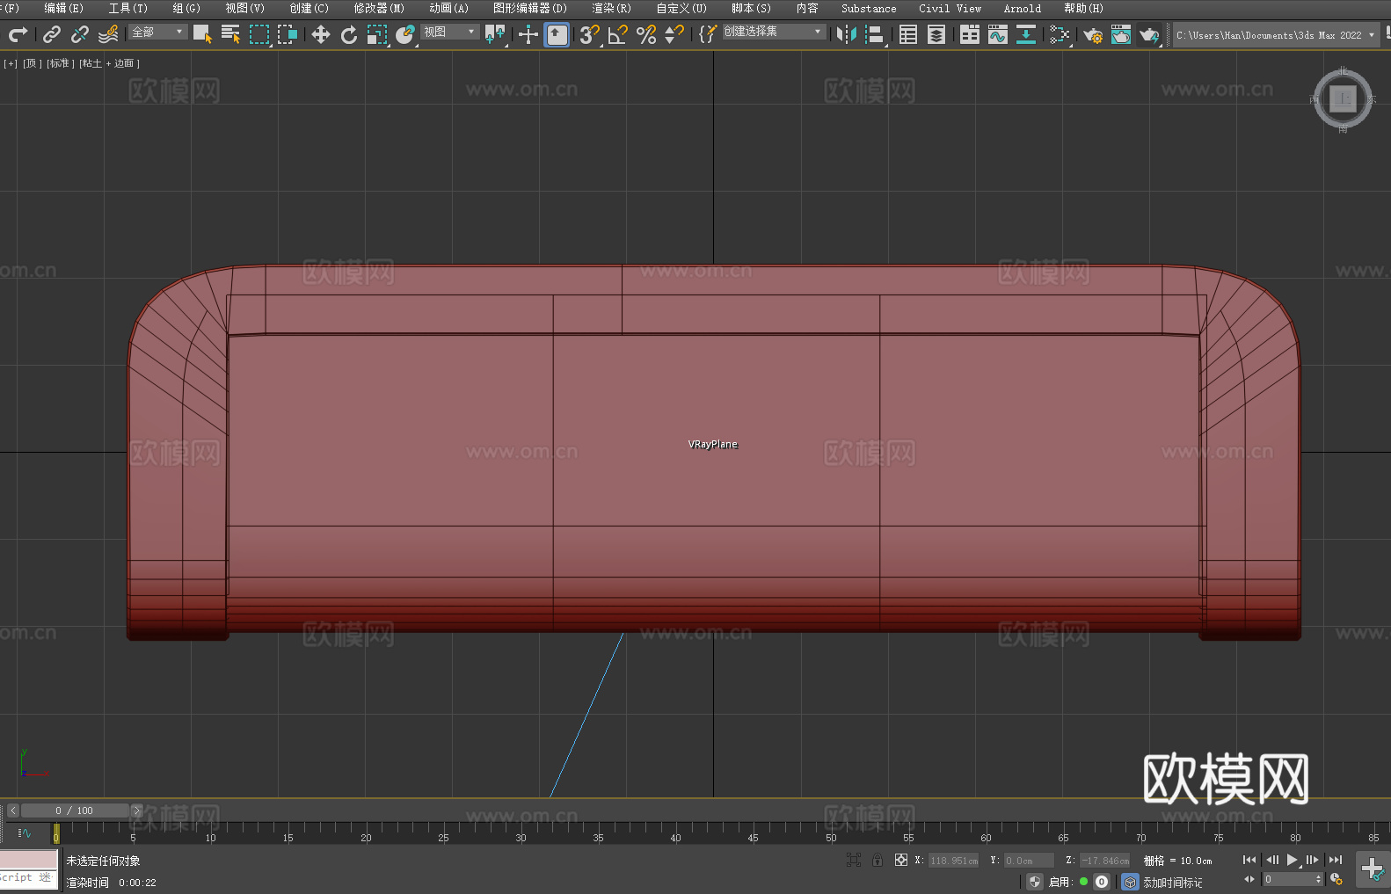1391x894 pixels.
Task: Click the Redo arrow icon
Action: click(18, 34)
